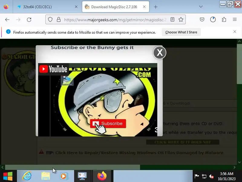The height and width of the screenshot is (182, 242).
Task: Toggle reader view in the address bar
Action: point(172,19)
